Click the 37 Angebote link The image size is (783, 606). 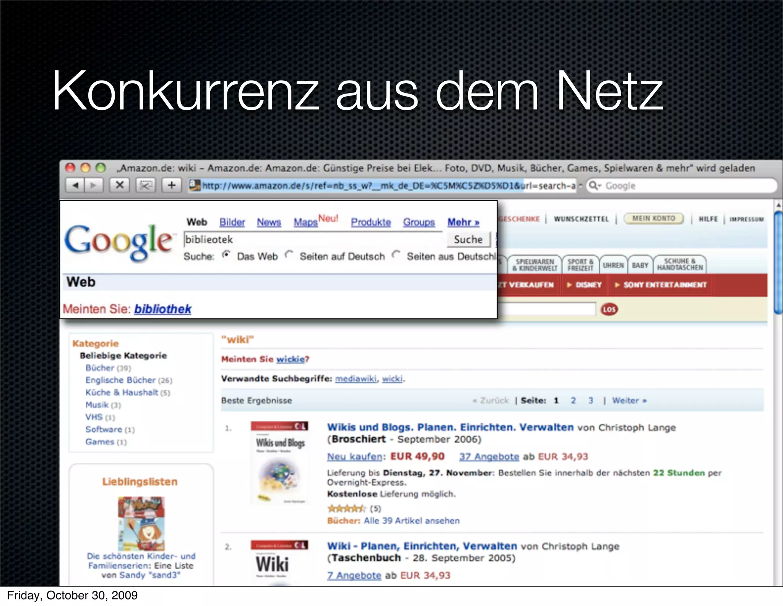(x=489, y=456)
